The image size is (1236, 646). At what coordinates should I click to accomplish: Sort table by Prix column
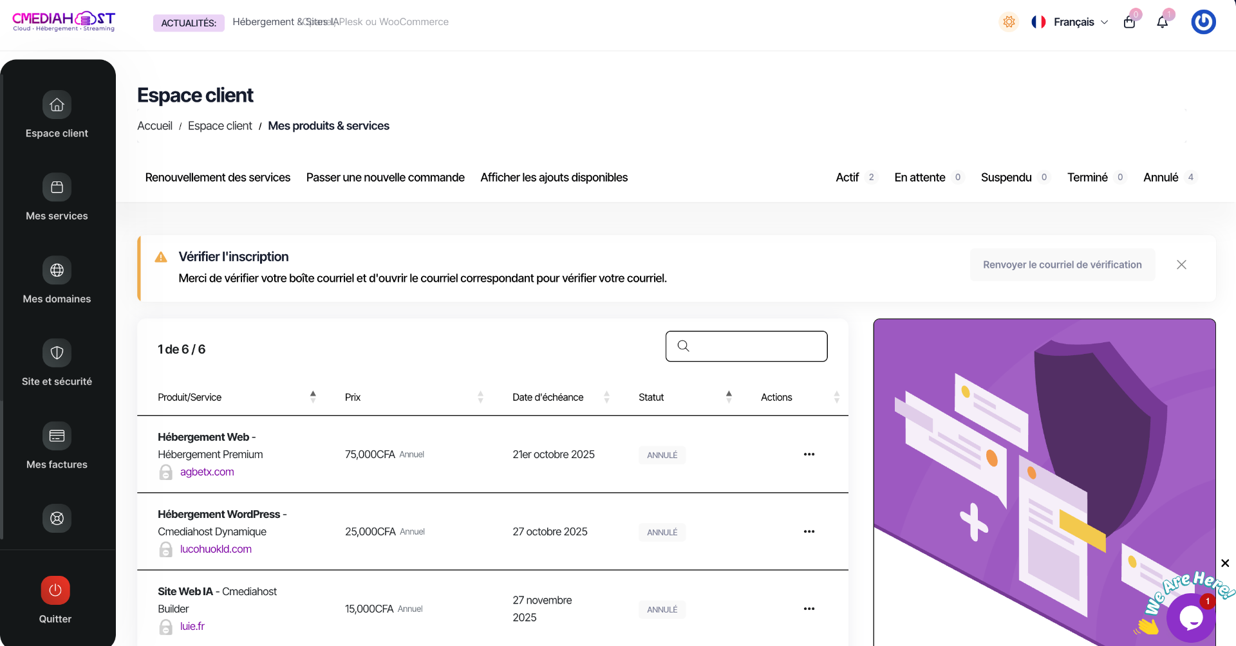414,397
